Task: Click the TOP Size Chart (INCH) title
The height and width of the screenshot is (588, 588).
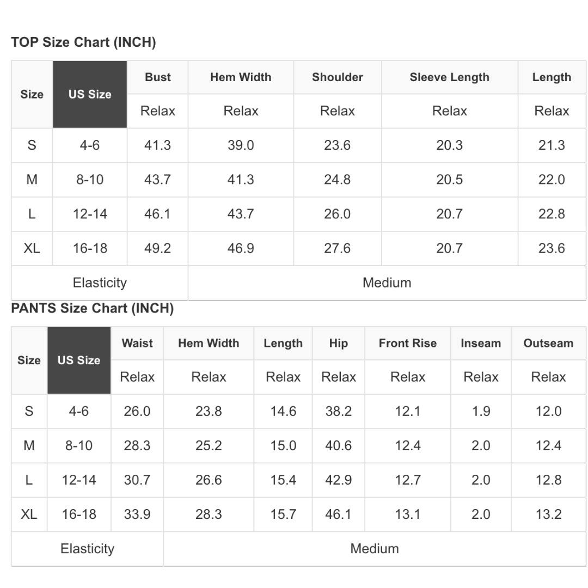Action: [83, 42]
